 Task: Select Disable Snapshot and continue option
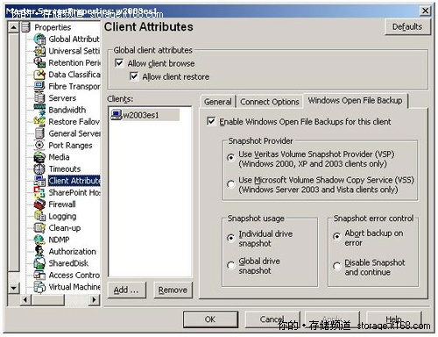(336, 266)
